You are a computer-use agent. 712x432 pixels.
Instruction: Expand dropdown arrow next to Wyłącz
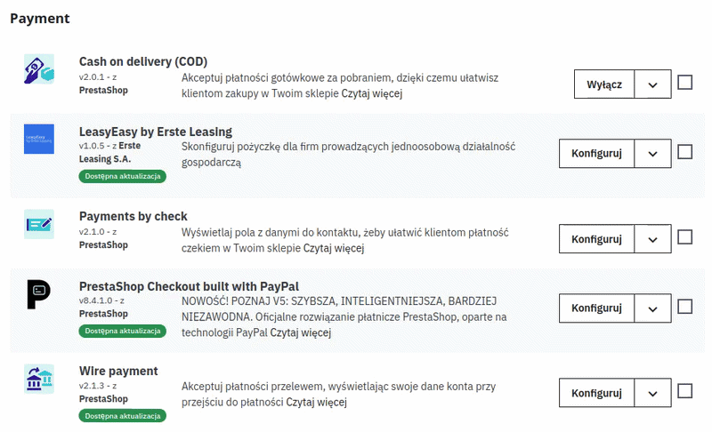(x=652, y=84)
